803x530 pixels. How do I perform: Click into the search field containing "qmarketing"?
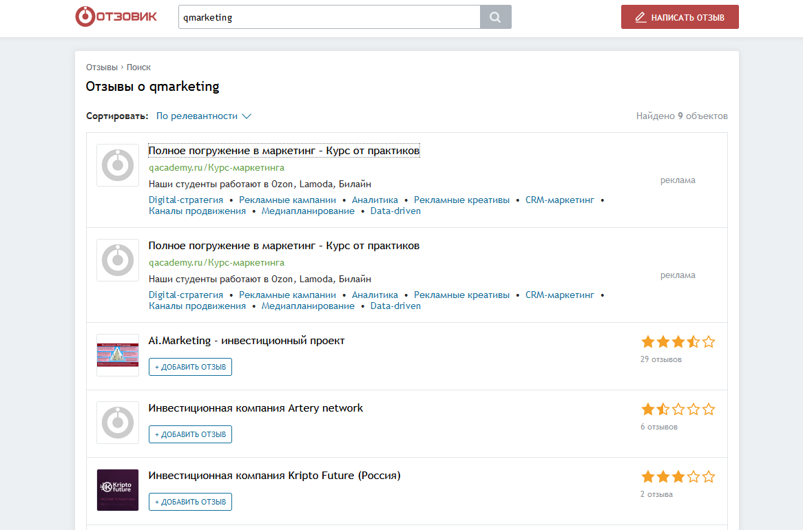click(328, 17)
